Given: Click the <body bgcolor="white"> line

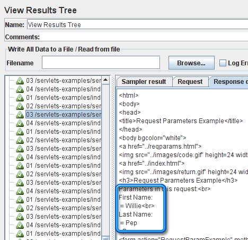Looking at the screenshot, I should [x=153, y=138].
